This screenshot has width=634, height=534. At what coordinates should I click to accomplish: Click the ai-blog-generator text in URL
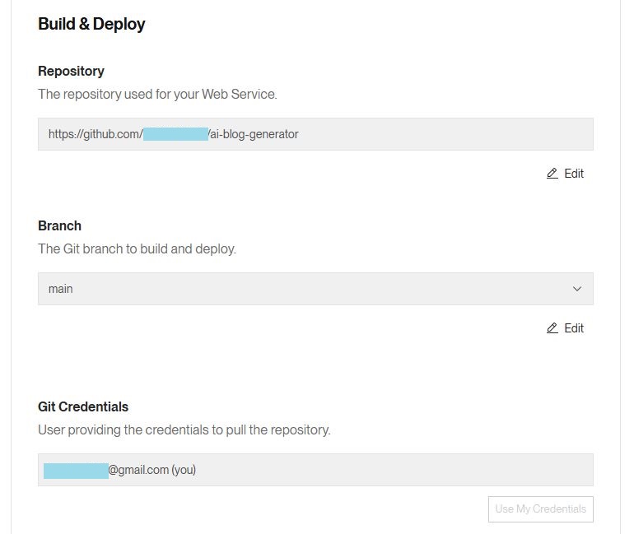(254, 134)
